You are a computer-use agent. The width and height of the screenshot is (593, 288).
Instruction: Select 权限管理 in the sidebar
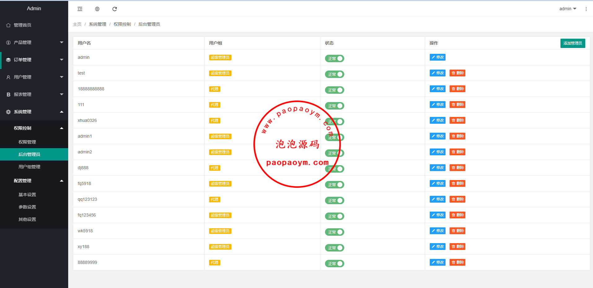[x=27, y=142]
